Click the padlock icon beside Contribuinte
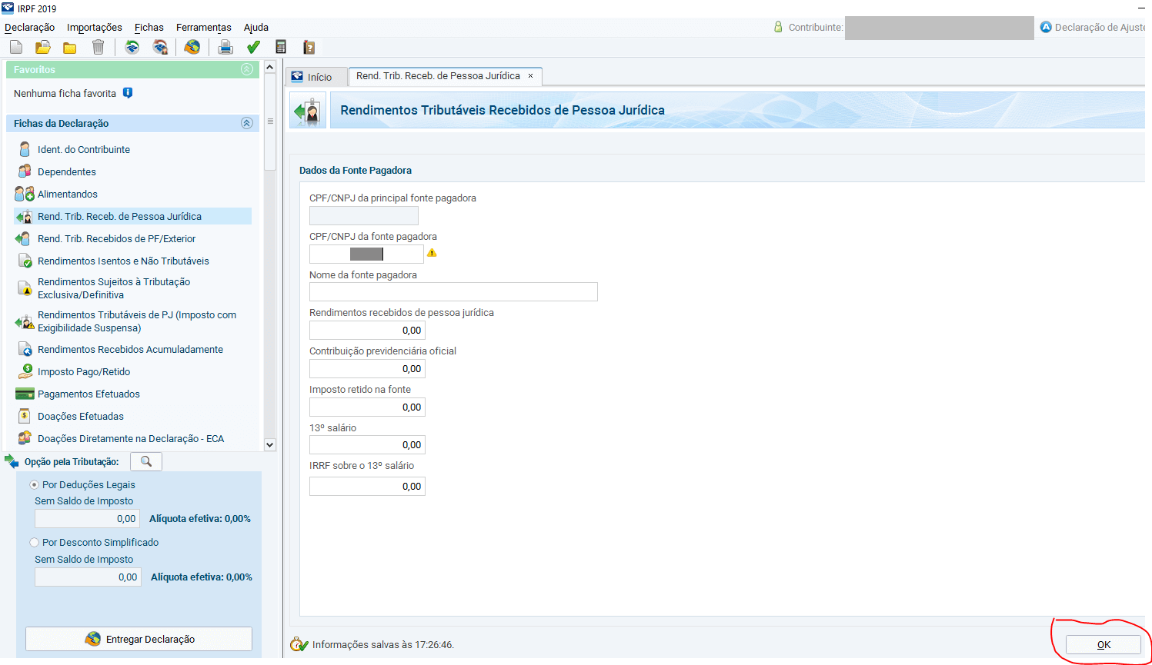1152x665 pixels. (x=778, y=27)
